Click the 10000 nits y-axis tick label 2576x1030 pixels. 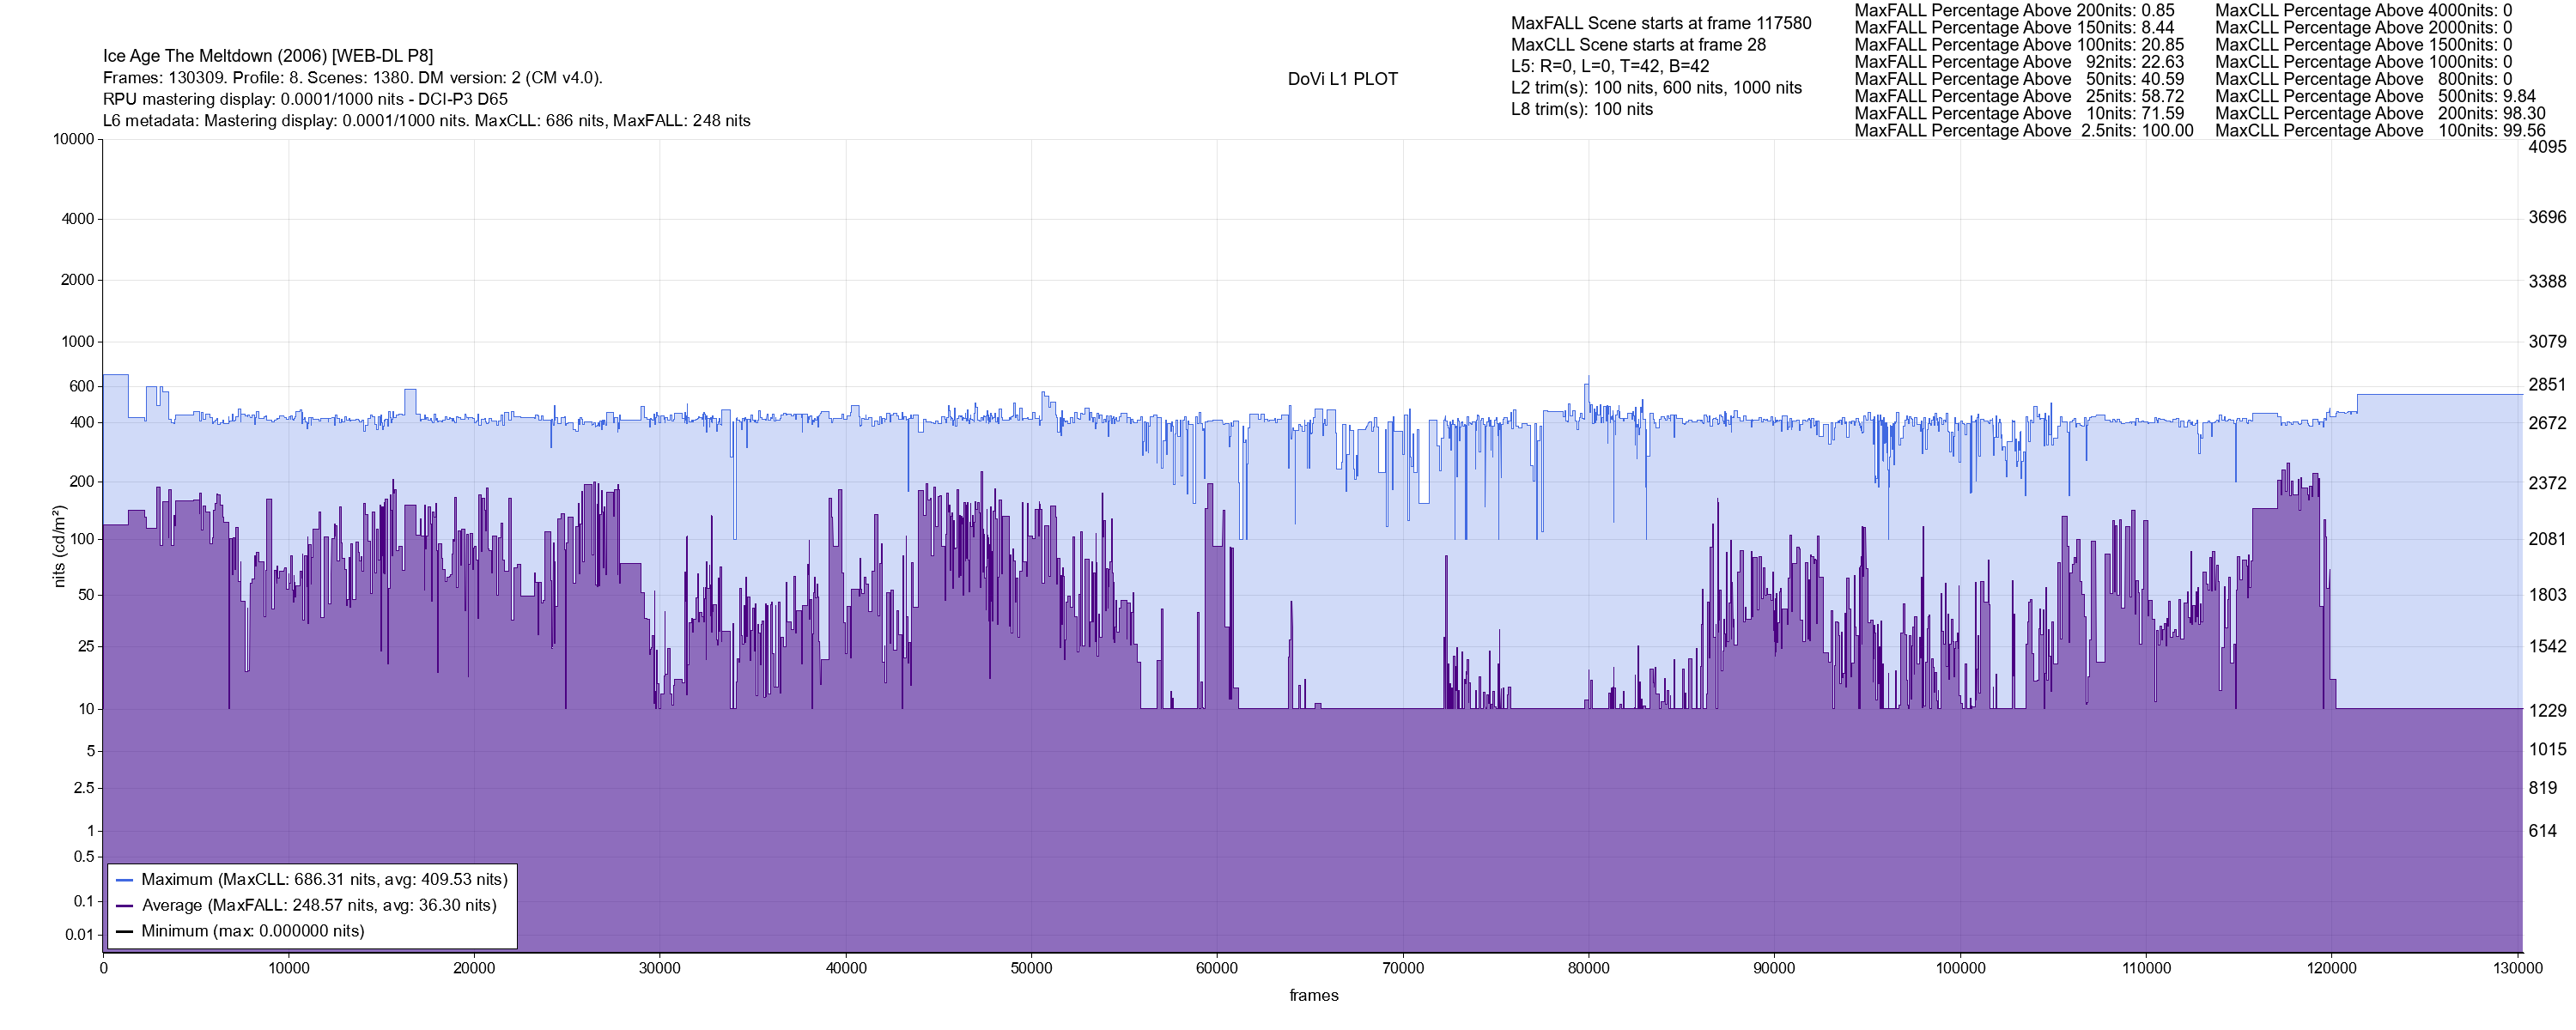click(x=73, y=140)
